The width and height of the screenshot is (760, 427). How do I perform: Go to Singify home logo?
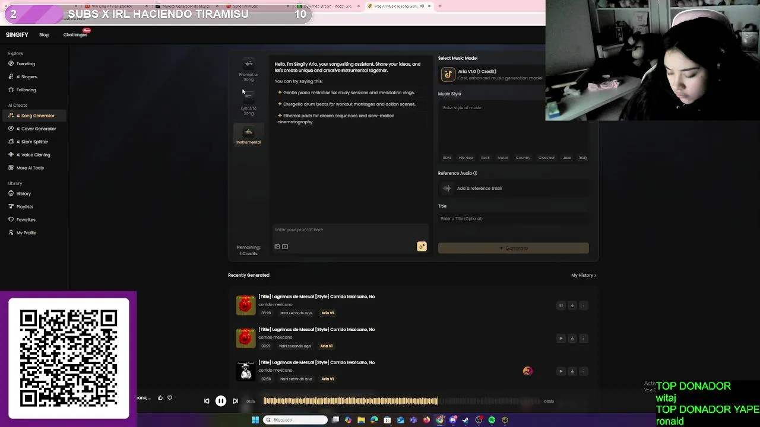click(17, 35)
